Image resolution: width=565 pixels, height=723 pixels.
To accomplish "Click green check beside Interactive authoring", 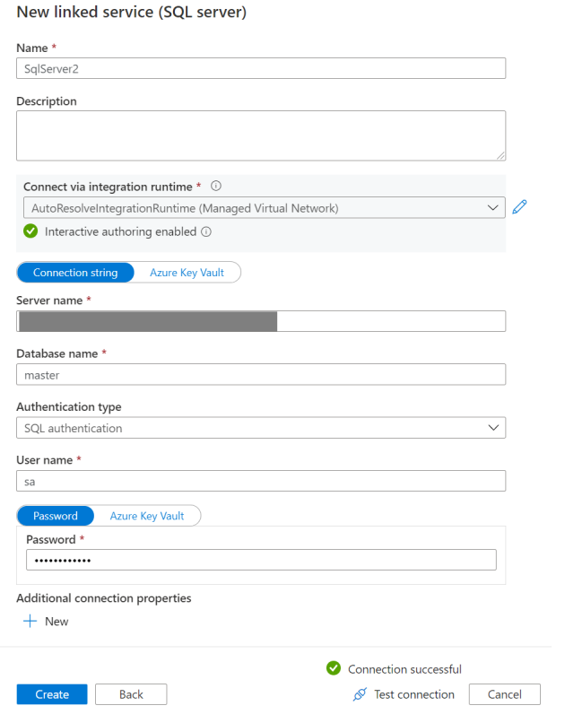I will (30, 231).
